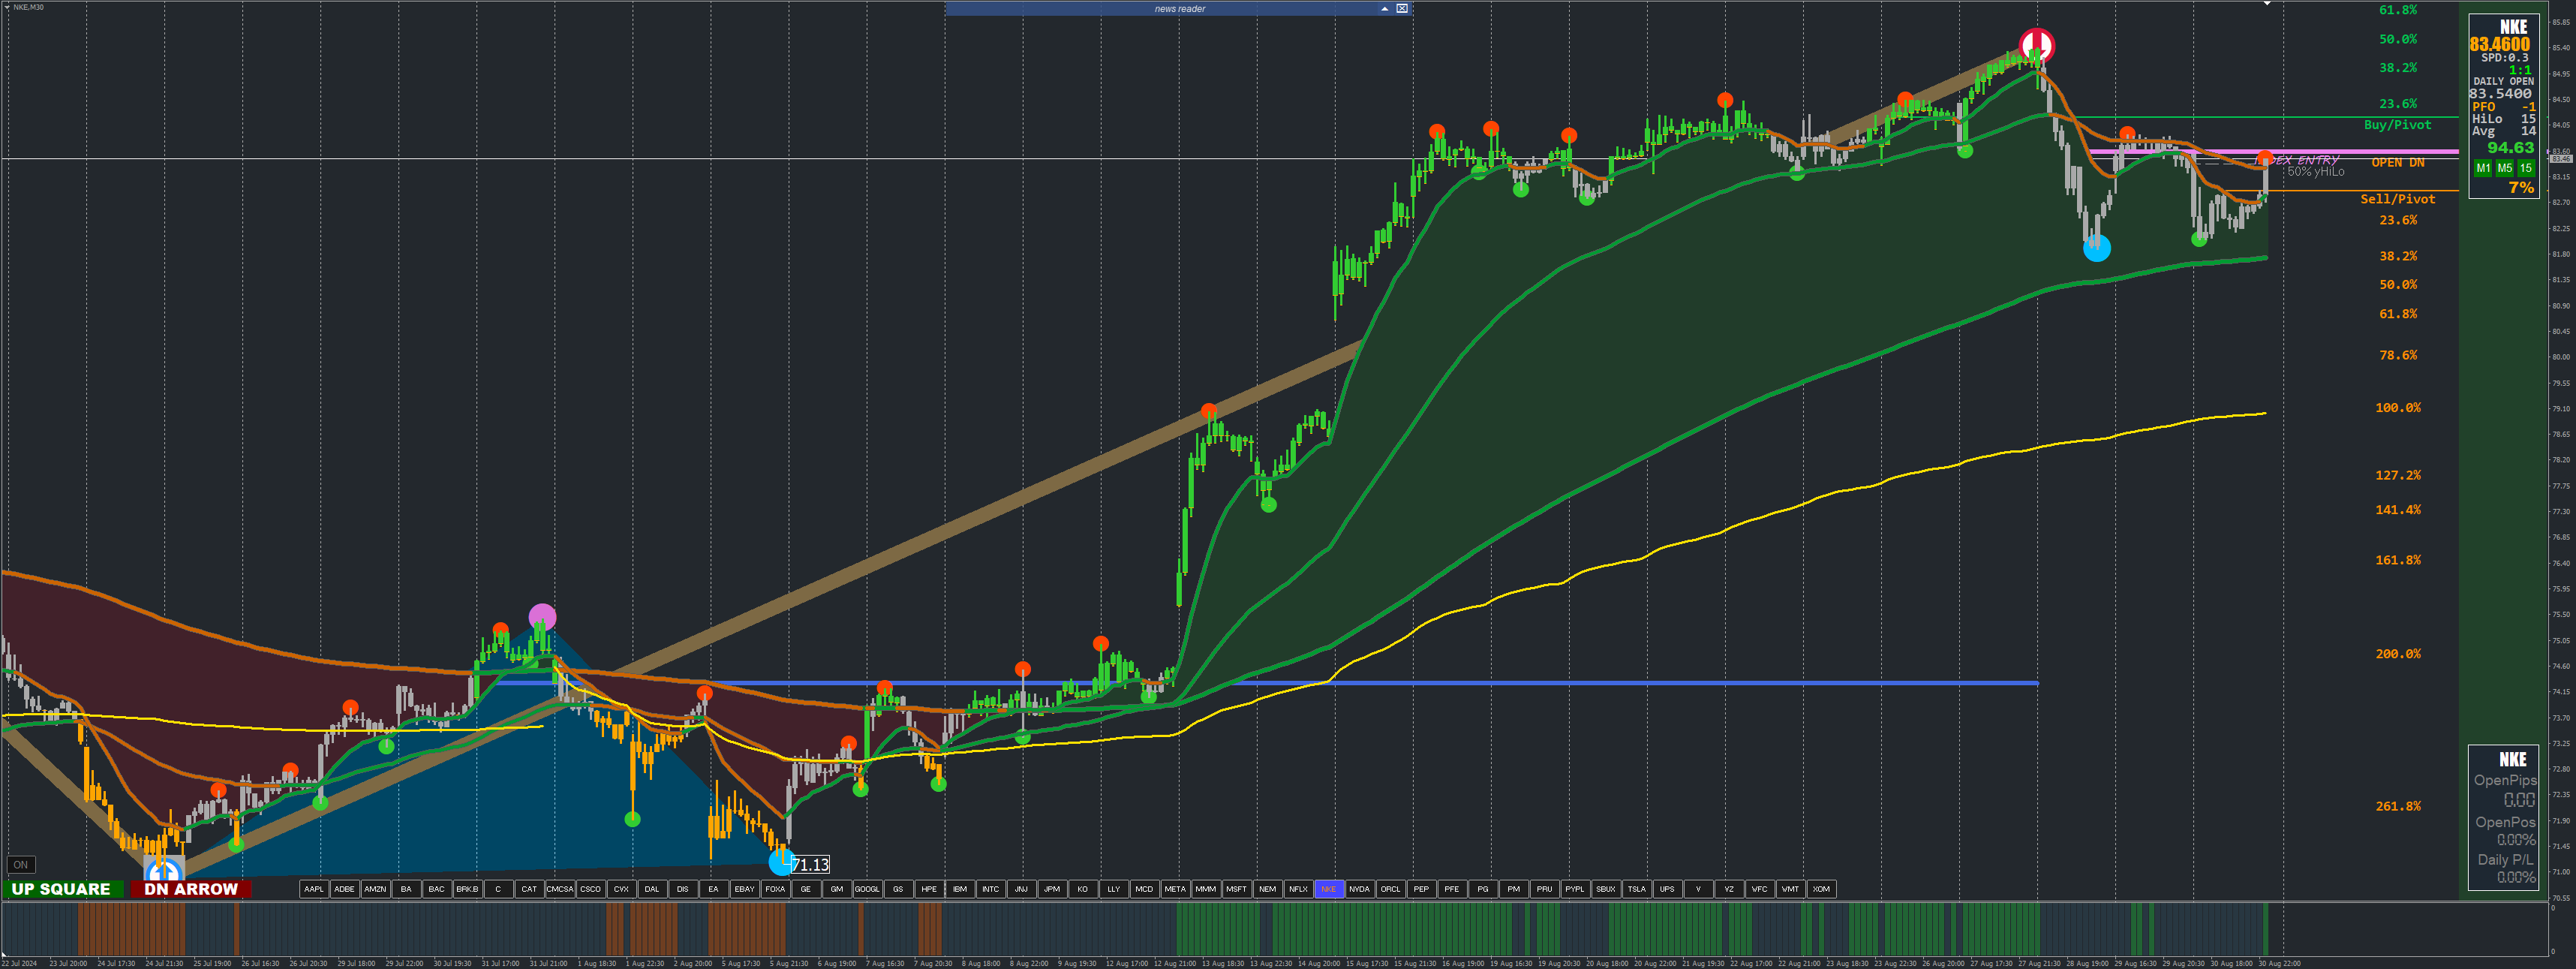The height and width of the screenshot is (969, 2576).
Task: Click the DN ARROW button
Action: click(191, 889)
